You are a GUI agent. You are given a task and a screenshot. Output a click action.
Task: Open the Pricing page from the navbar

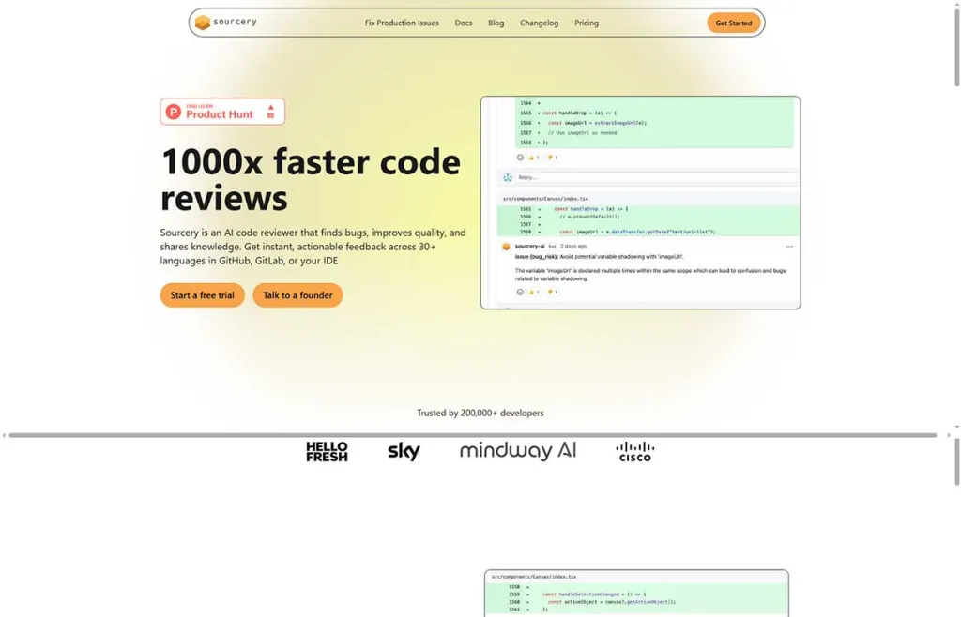(586, 23)
